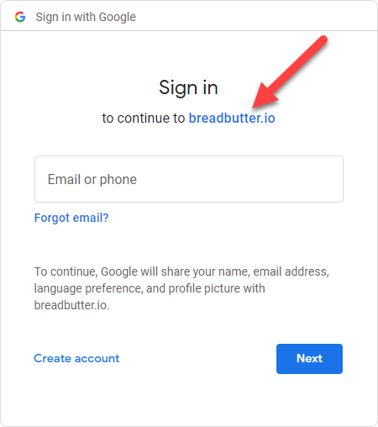Click the word Google in the header

click(118, 17)
